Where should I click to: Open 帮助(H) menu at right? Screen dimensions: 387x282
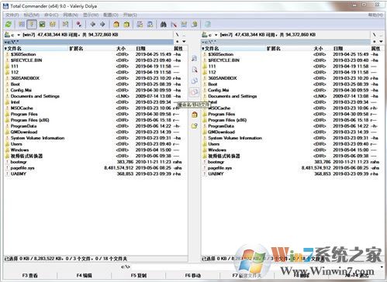click(375, 15)
